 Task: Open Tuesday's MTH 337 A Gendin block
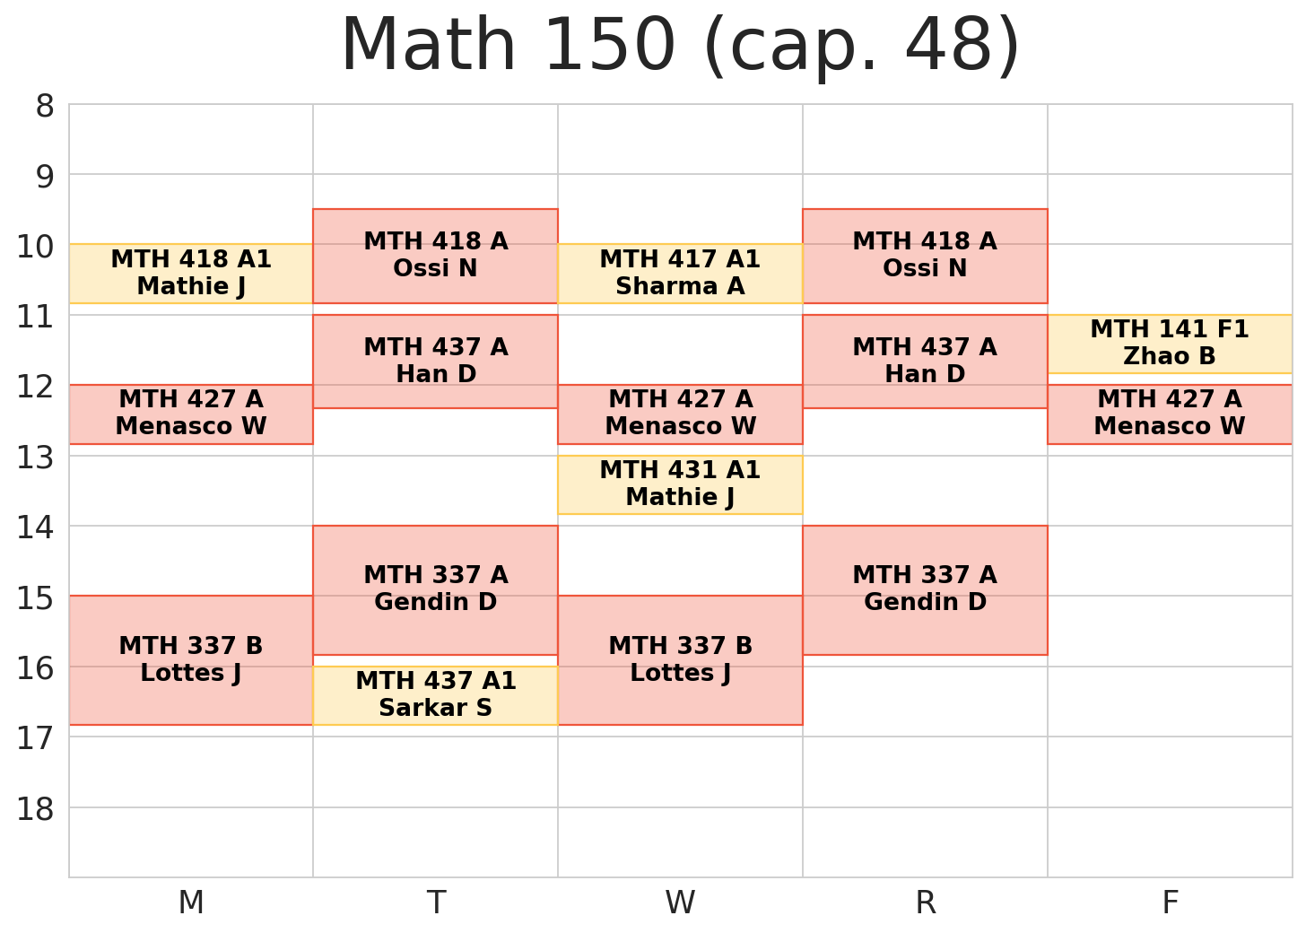(x=435, y=589)
